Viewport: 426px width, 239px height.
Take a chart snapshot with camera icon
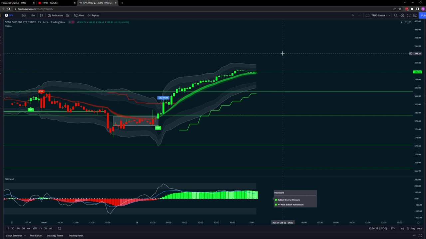[x=415, y=15]
